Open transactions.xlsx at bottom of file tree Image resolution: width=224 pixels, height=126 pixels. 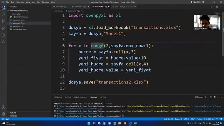19,29
